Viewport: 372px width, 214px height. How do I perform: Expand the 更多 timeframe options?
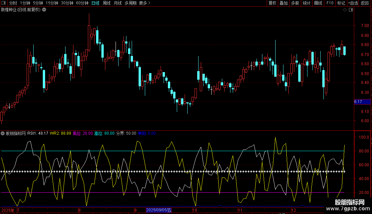[145, 3]
